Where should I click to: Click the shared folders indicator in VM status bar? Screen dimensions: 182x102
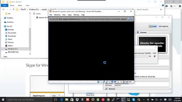[x=109, y=82]
